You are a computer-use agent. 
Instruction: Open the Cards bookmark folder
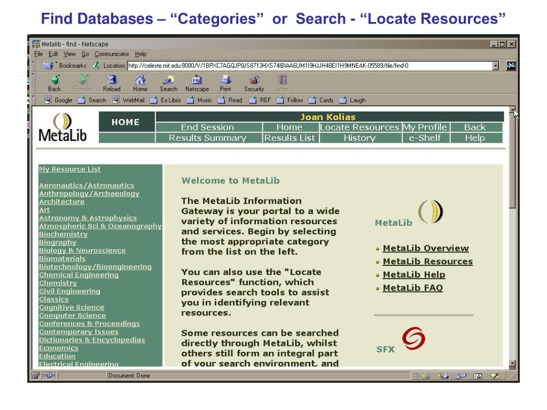(x=321, y=100)
